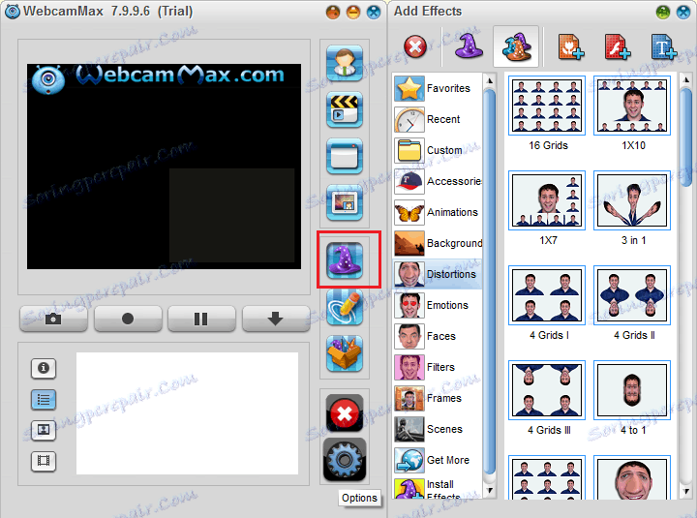
Task: Open the Accessories category
Action: click(x=438, y=181)
